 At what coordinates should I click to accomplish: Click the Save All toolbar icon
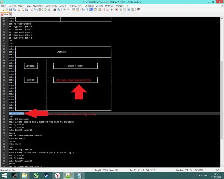point(14,10)
